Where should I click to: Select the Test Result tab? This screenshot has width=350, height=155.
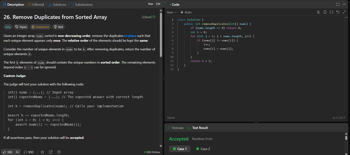click(198, 128)
